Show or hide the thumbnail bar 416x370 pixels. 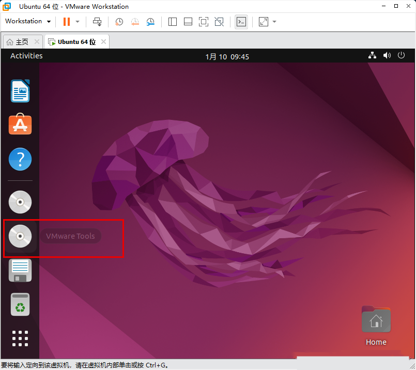(188, 21)
